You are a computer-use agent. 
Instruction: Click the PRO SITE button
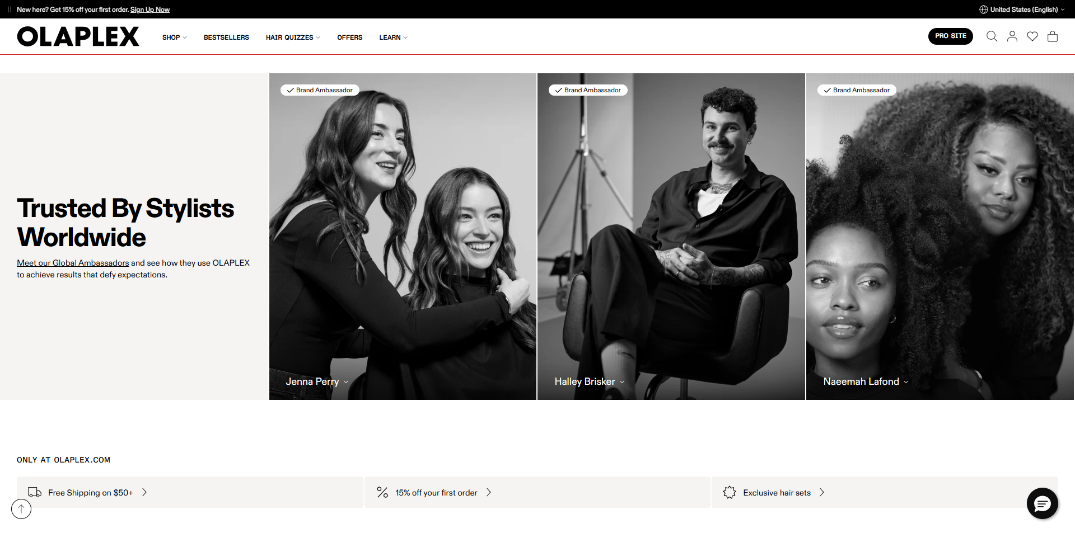point(950,36)
